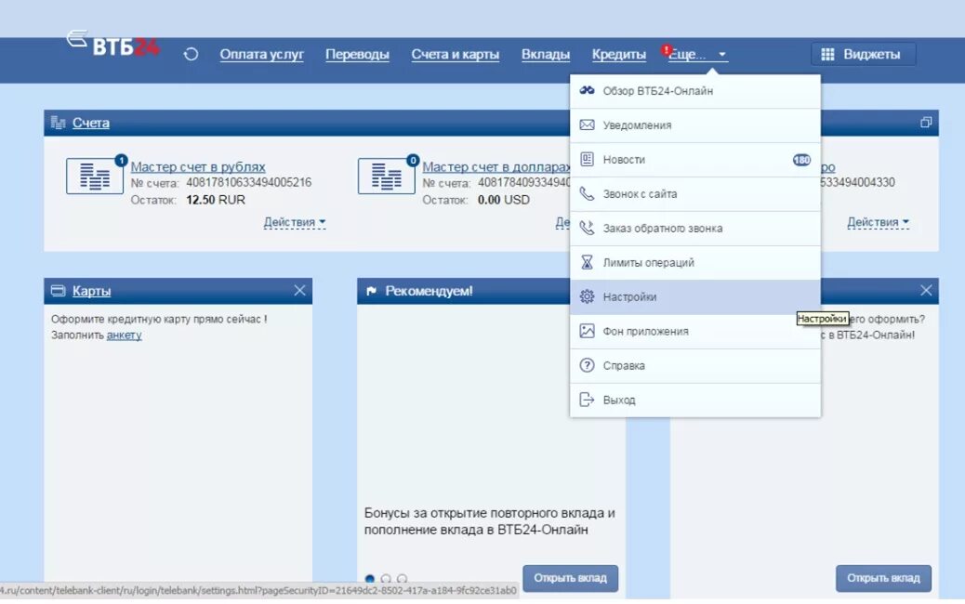Image resolution: width=965 pixels, height=604 pixels.
Task: Click the picture icon for Фон приложения
Action: (588, 331)
